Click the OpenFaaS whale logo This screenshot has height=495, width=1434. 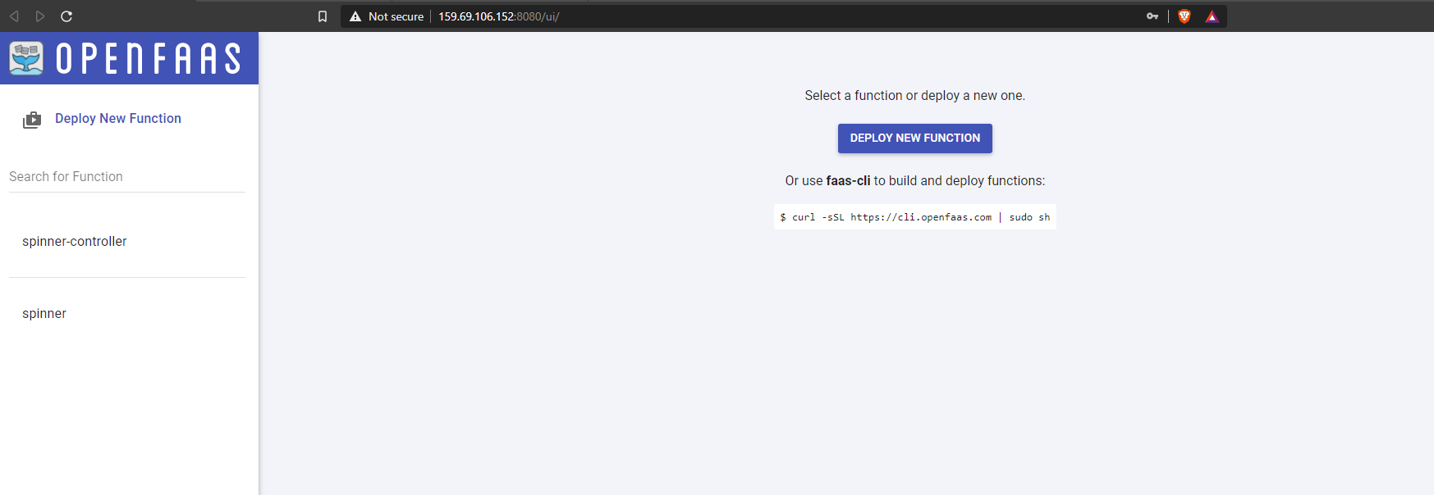point(26,58)
